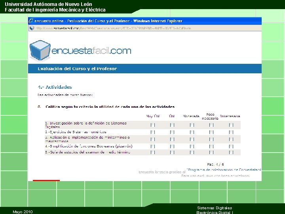This screenshot has width=285, height=214.
Task: Select Poco necesaria for Ejercicios de Sistemas numéricos
Action: tap(211, 132)
